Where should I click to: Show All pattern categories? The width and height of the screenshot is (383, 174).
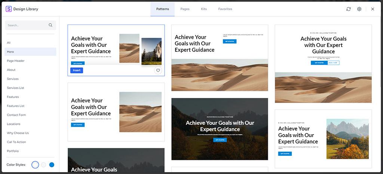click(9, 43)
